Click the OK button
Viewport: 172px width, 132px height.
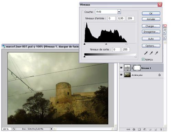coord(151,13)
